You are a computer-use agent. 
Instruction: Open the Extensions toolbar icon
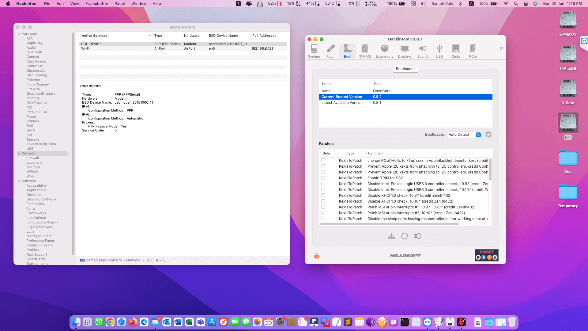384,51
